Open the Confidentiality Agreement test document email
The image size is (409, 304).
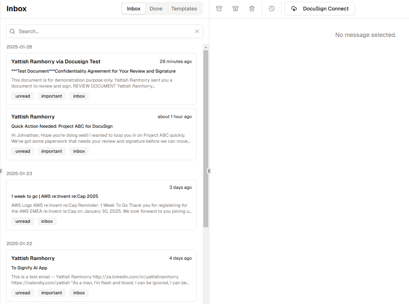point(102,79)
